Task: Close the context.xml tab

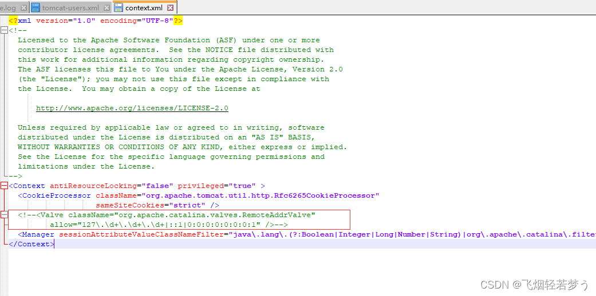Action: tap(170, 7)
